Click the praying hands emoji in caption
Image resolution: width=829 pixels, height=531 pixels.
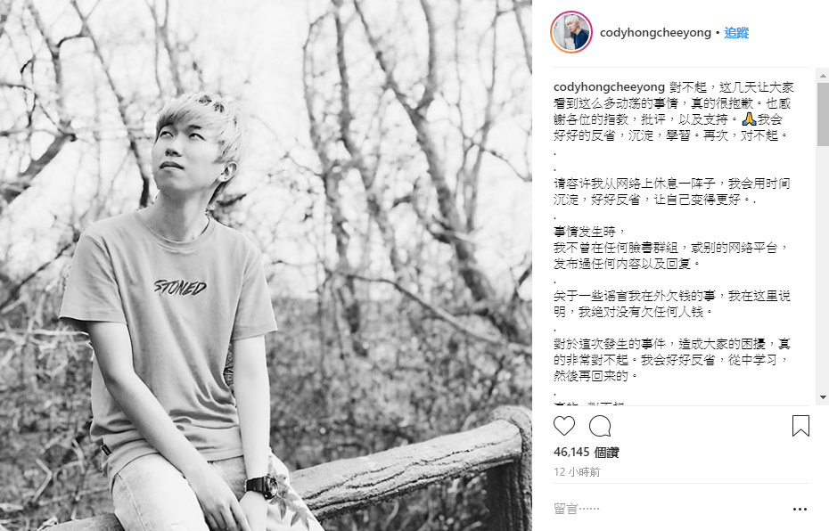(x=749, y=119)
